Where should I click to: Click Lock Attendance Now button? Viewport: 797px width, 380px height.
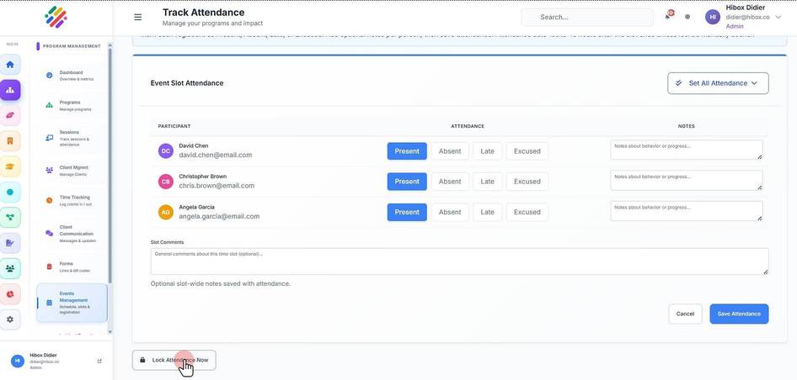click(174, 360)
